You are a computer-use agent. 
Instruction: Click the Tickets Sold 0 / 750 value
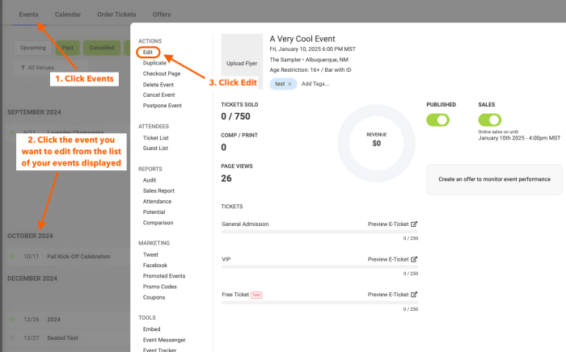click(236, 116)
